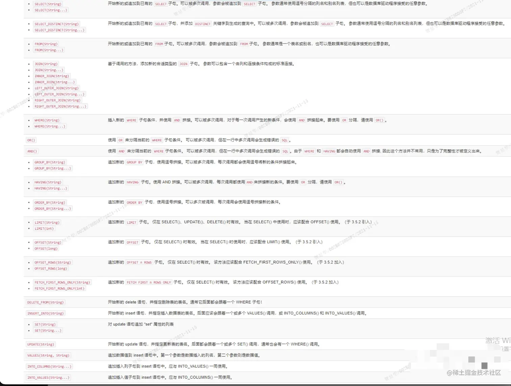Select the "INSERT_INTO(String)" method label
511x386 pixels.
point(45,313)
